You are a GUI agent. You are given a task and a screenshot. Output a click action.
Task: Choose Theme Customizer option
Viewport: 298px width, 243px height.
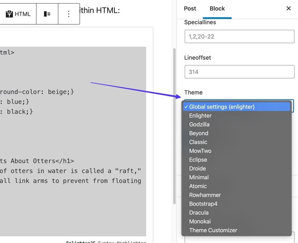tap(213, 230)
